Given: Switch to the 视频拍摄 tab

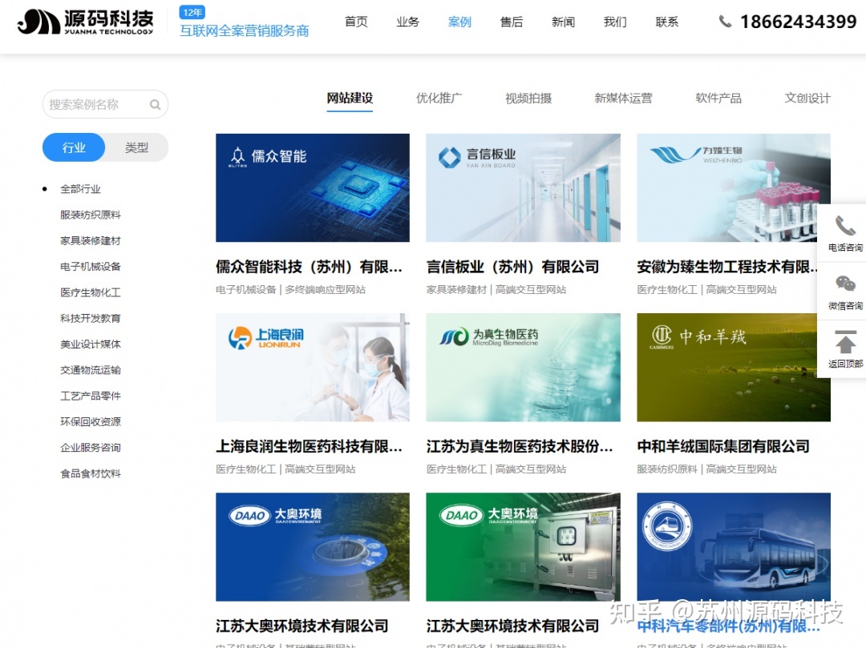Looking at the screenshot, I should [x=528, y=99].
